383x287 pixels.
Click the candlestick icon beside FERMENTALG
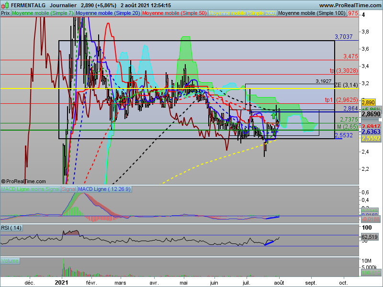[5, 5]
